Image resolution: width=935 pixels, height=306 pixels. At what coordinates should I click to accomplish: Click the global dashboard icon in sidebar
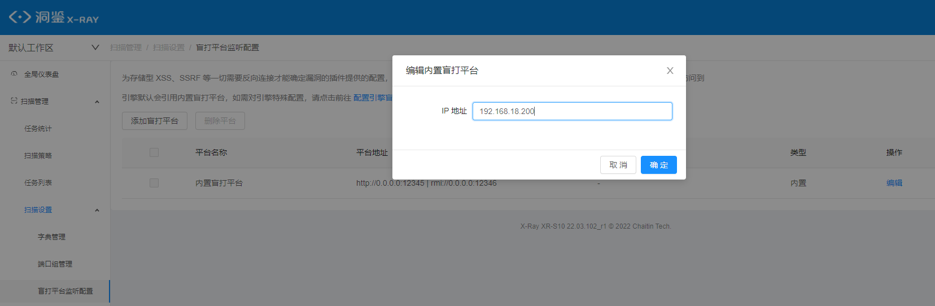coord(14,74)
